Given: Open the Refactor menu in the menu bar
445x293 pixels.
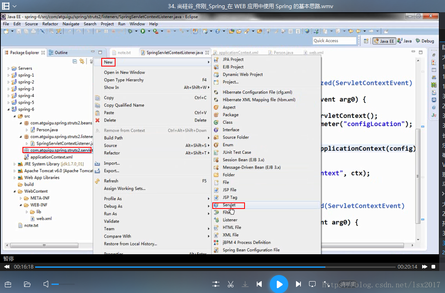Looking at the screenshot, I should pyautogui.click(x=50, y=24).
